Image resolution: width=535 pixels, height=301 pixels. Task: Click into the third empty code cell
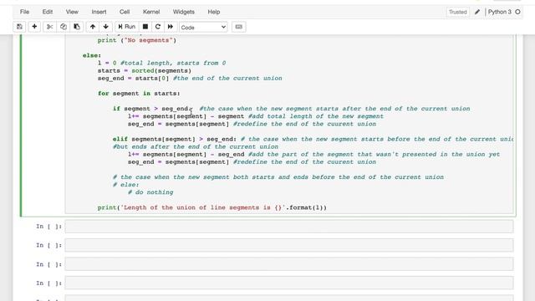(x=289, y=264)
